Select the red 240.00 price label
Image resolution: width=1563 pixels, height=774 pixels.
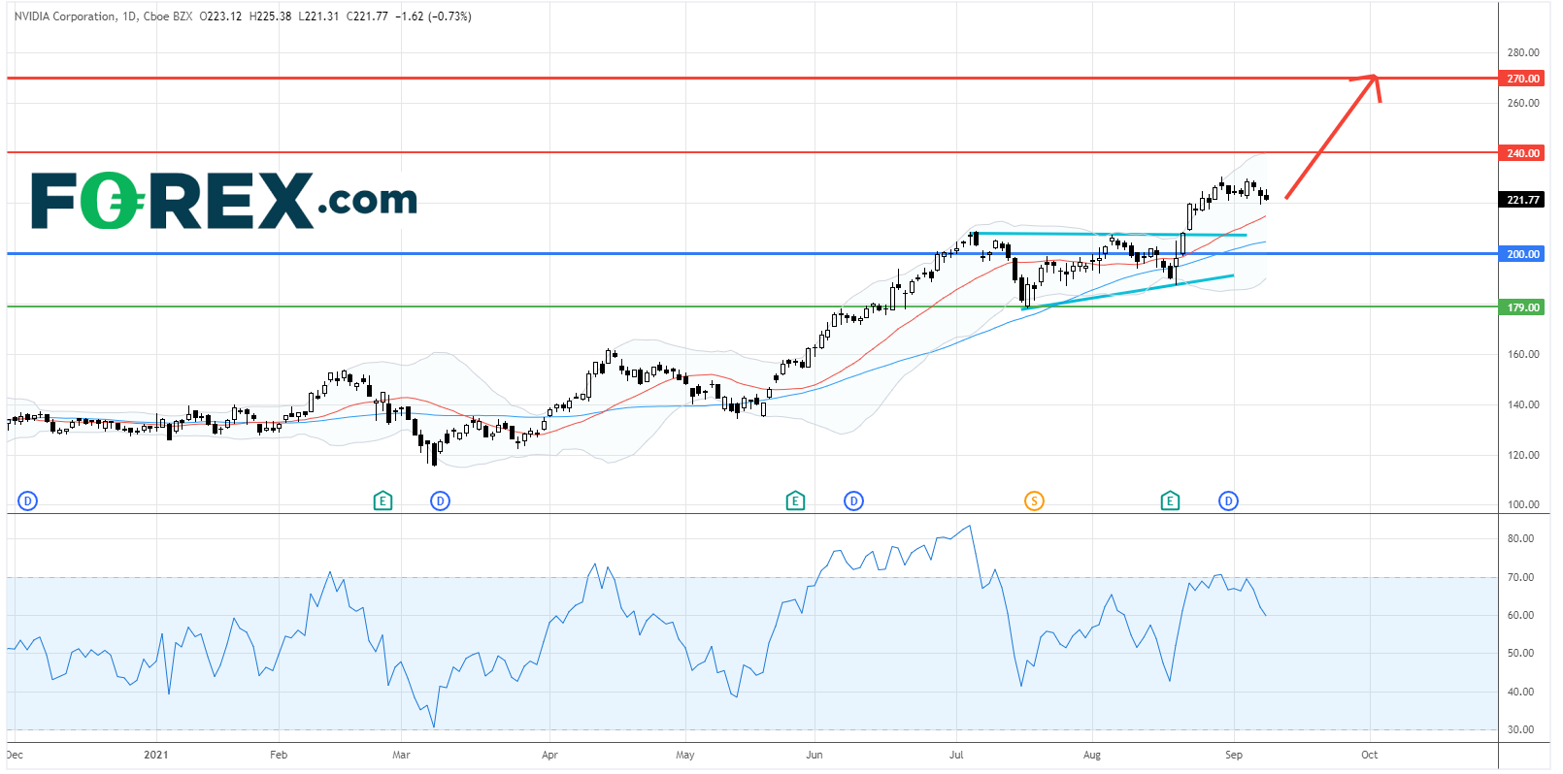1522,153
